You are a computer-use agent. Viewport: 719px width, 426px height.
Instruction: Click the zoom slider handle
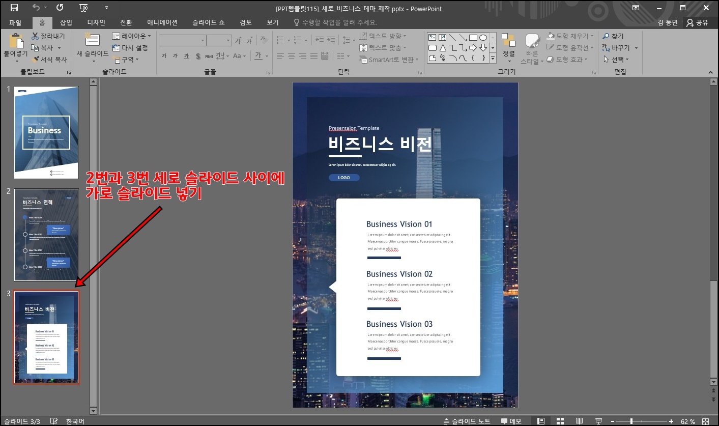point(631,421)
